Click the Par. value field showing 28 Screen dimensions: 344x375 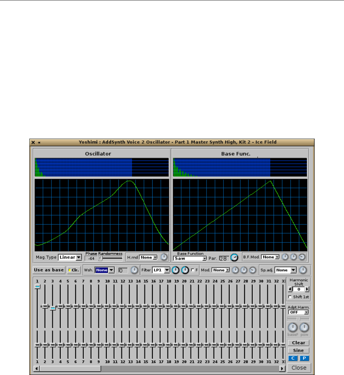pos(224,259)
